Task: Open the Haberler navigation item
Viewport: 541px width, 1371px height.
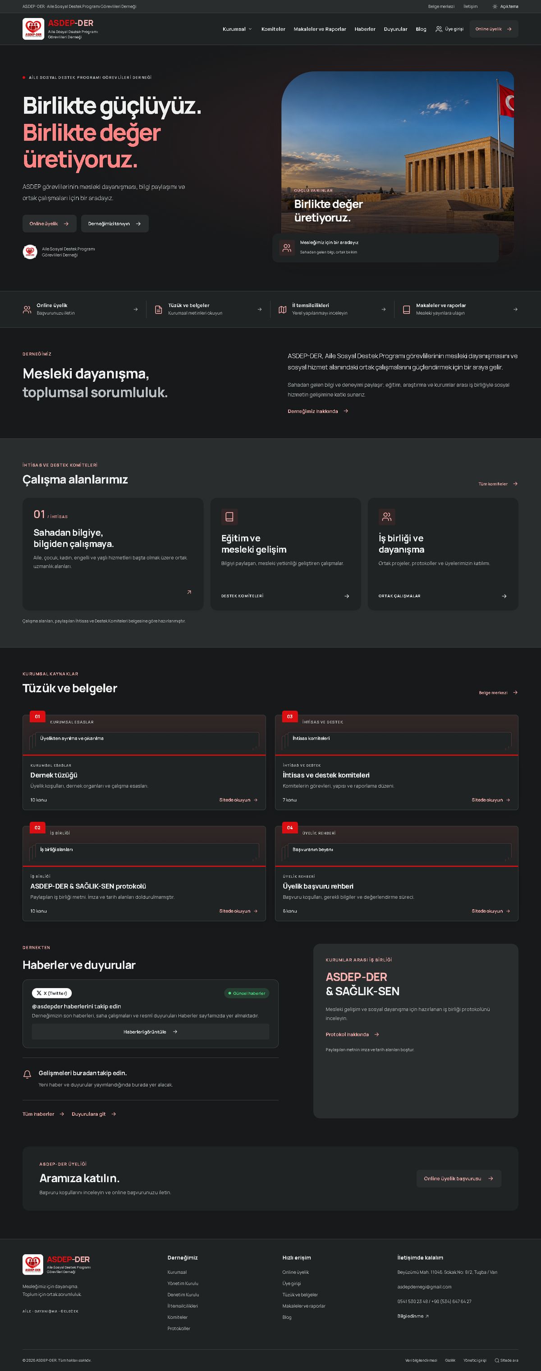Action: tap(365, 29)
